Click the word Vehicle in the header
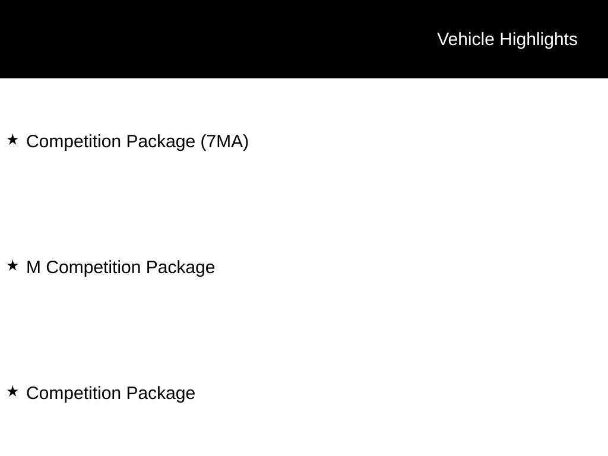This screenshot has width=608, height=456. pos(465,39)
